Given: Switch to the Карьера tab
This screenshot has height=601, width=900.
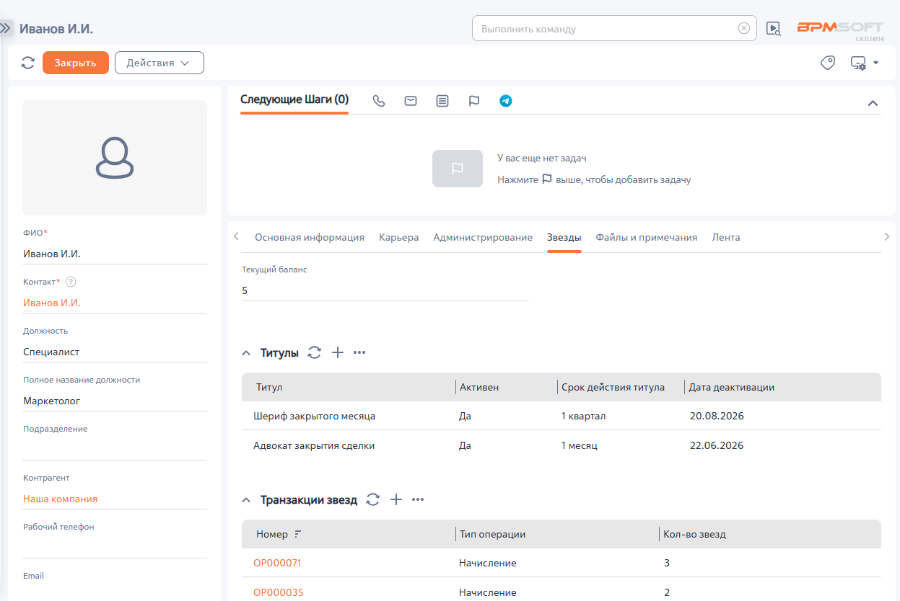Looking at the screenshot, I should (398, 237).
